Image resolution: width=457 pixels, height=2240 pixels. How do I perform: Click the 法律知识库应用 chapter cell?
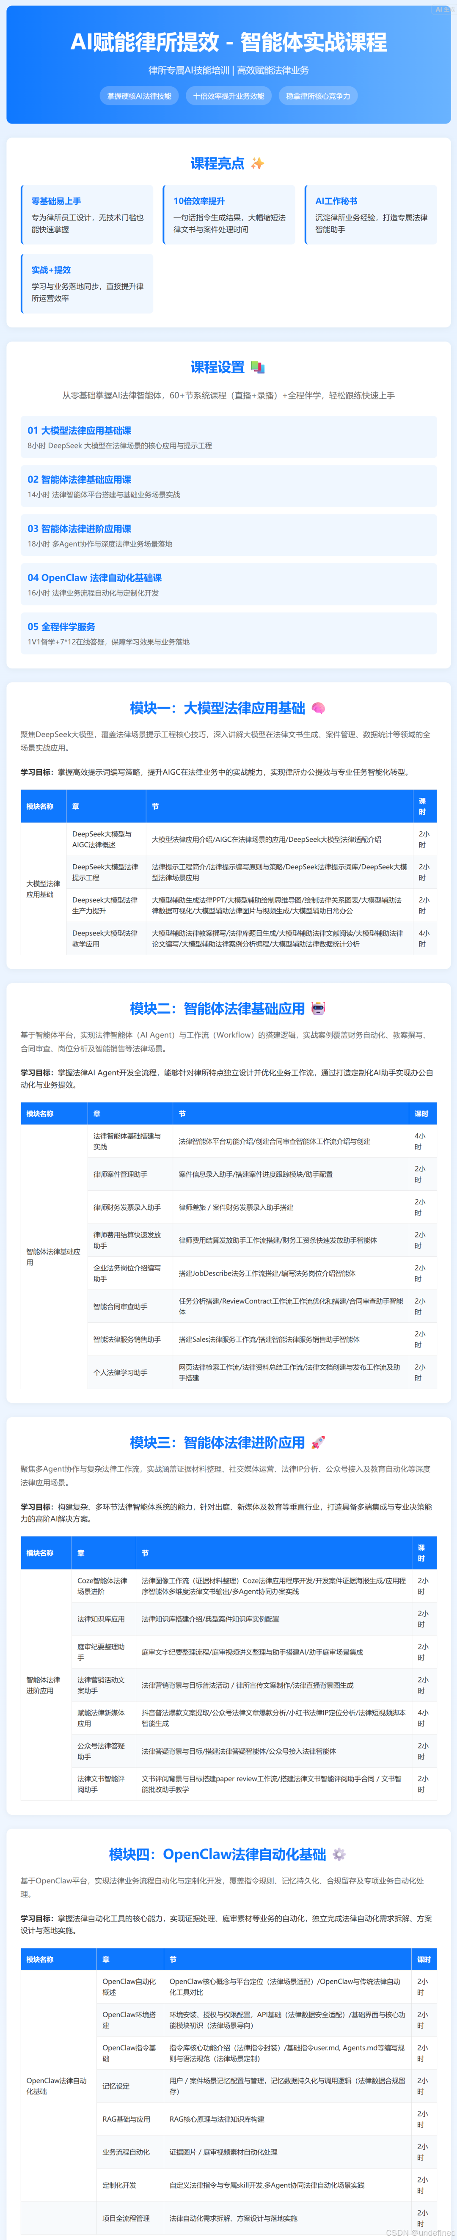click(104, 1619)
